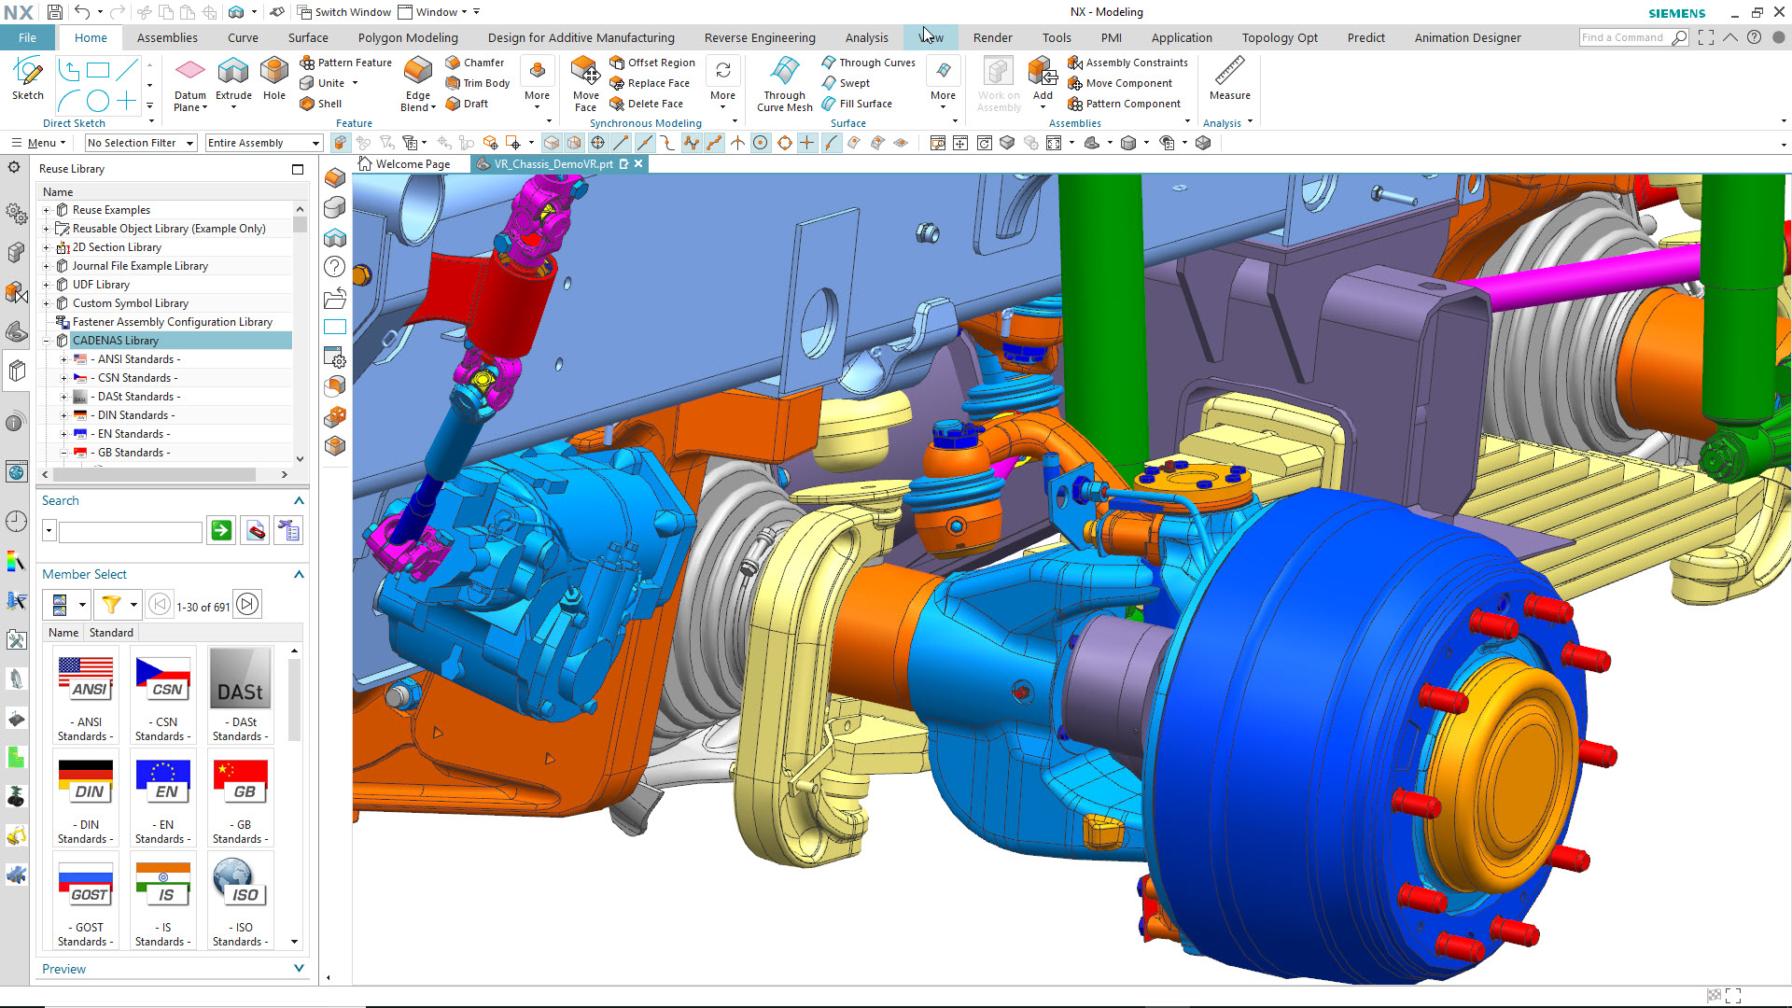This screenshot has height=1008, width=1792.
Task: Expand Reuse Examples tree node
Action: click(47, 210)
